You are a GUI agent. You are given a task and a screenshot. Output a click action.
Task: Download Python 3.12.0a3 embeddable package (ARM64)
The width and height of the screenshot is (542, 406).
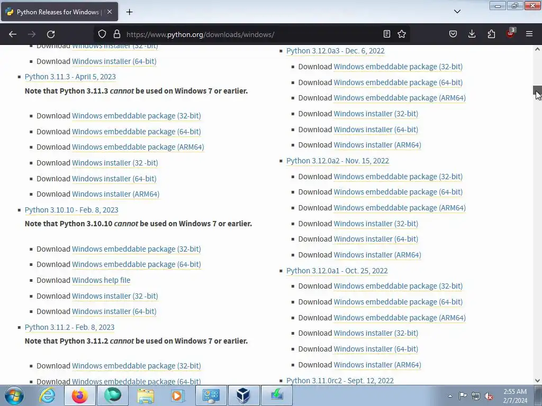click(x=400, y=98)
